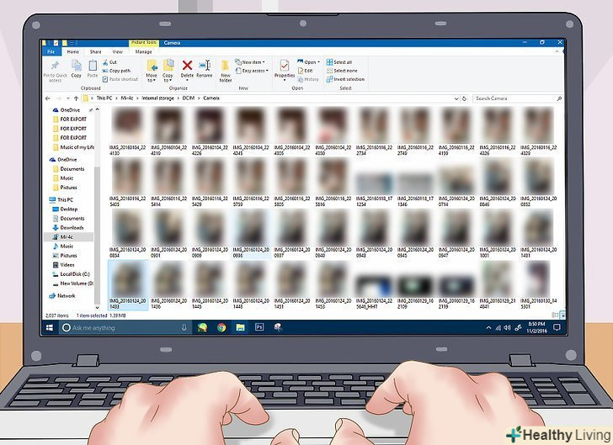This screenshot has height=445, width=613.
Task: Open the File menu tab
Action: pyautogui.click(x=51, y=51)
